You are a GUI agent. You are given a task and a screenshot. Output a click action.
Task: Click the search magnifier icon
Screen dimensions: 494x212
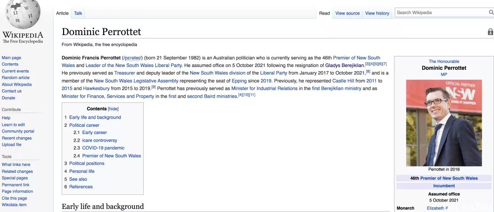pyautogui.click(x=491, y=13)
